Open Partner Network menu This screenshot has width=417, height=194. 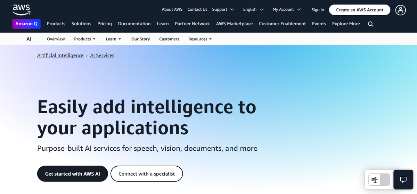click(x=192, y=24)
